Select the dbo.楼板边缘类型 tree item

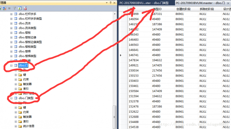point(30,42)
